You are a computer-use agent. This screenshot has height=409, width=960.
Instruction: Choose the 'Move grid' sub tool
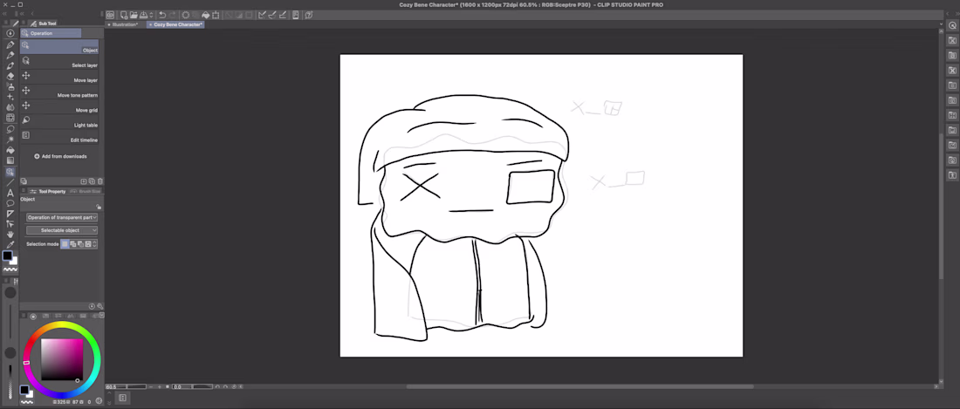[x=59, y=107]
